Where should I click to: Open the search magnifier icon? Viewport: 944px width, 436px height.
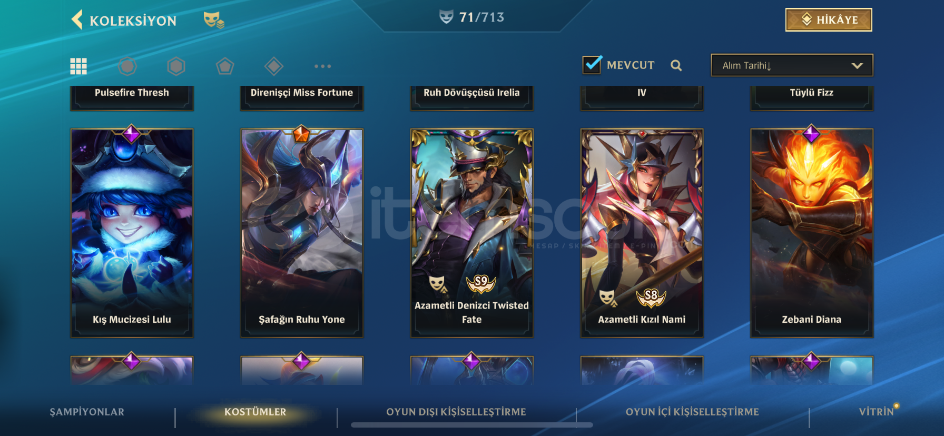pyautogui.click(x=676, y=65)
